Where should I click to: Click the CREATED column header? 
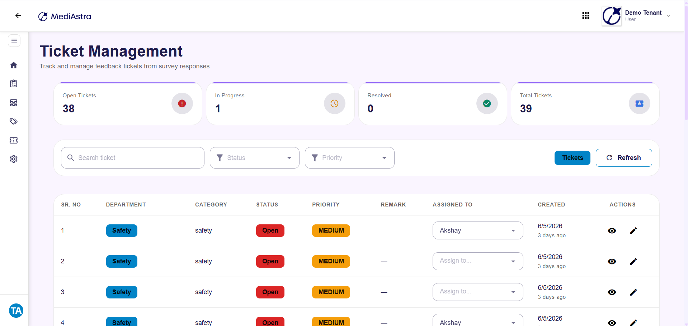pyautogui.click(x=551, y=205)
